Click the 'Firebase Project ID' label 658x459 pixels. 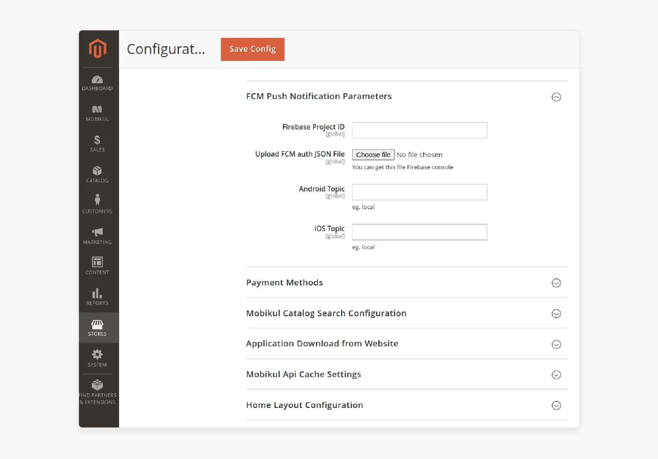pyautogui.click(x=314, y=127)
